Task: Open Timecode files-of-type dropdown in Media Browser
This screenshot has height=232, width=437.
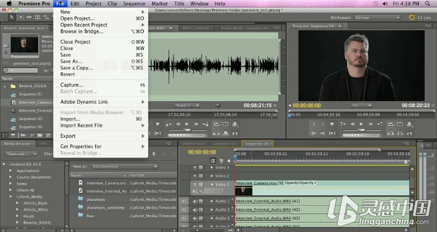Action: coord(21,154)
